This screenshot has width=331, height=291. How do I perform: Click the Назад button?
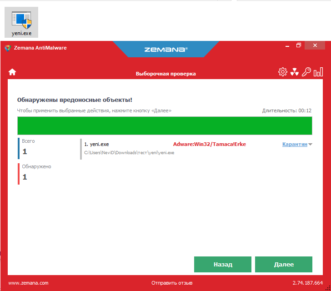[x=223, y=264]
